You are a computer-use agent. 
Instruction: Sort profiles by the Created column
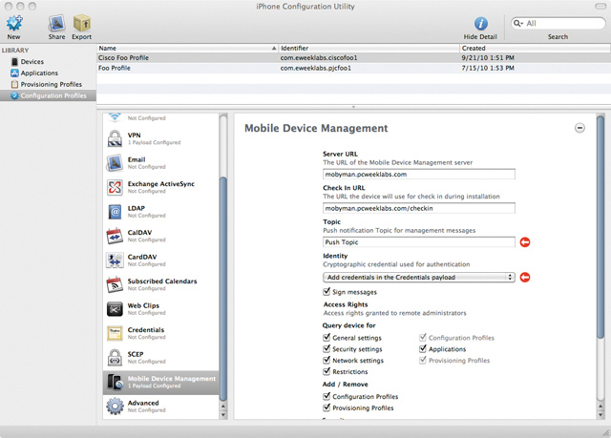(535, 48)
